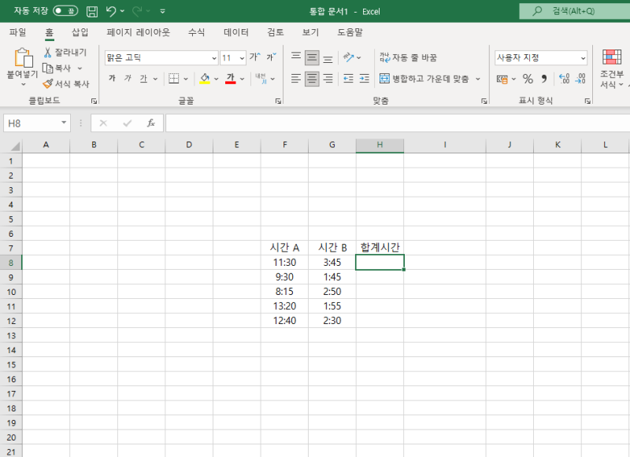Click the comma style icon
Image resolution: width=630 pixels, height=457 pixels.
click(544, 79)
